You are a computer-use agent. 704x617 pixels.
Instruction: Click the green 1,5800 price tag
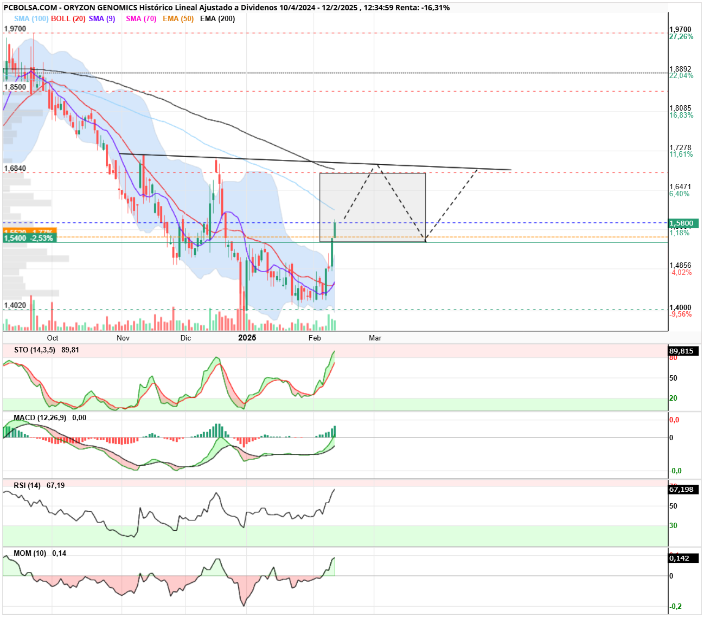coord(683,223)
